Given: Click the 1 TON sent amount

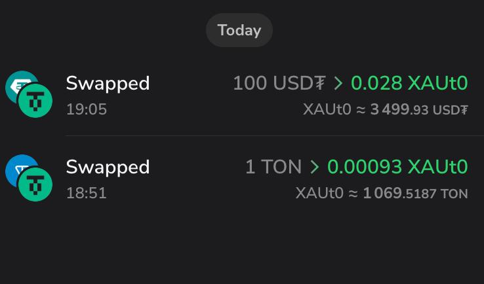Looking at the screenshot, I should click(273, 167).
